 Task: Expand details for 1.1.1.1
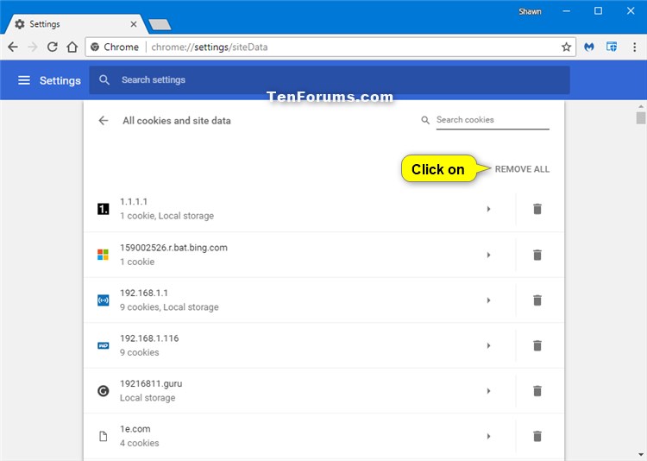pyautogui.click(x=488, y=209)
